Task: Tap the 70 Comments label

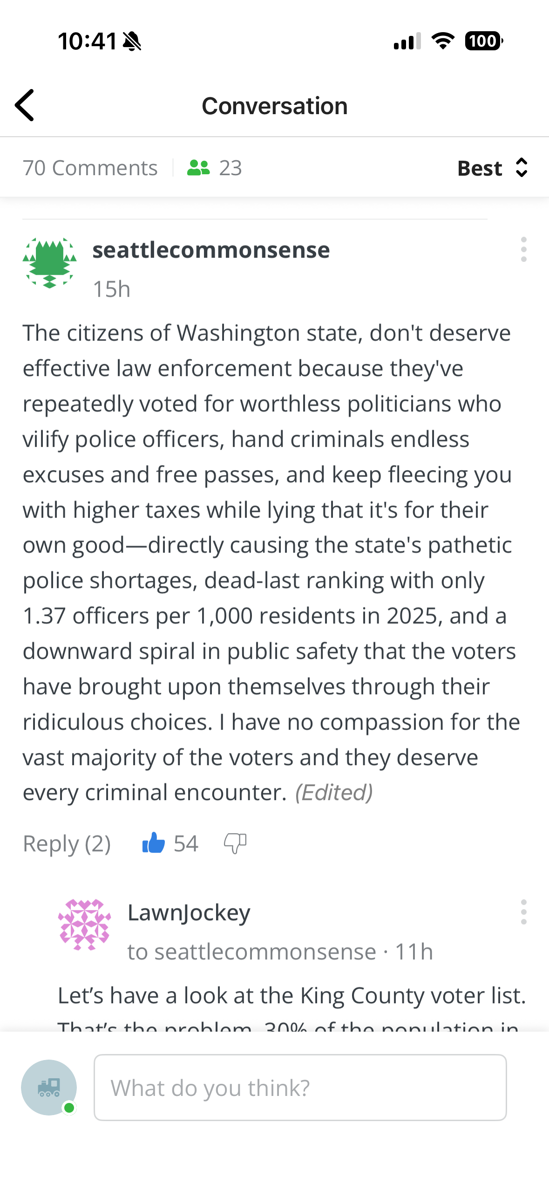Action: click(90, 168)
